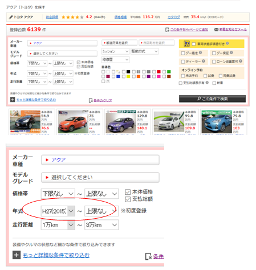This screenshot has height=270, width=256.
Task: Click the Myページ add-condition page icon
Action: [x=167, y=30]
